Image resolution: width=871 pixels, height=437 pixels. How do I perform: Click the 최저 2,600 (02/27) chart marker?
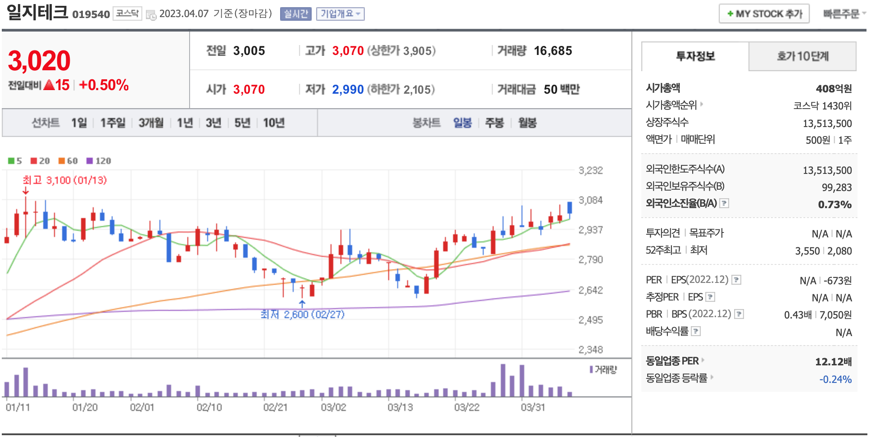click(x=302, y=314)
